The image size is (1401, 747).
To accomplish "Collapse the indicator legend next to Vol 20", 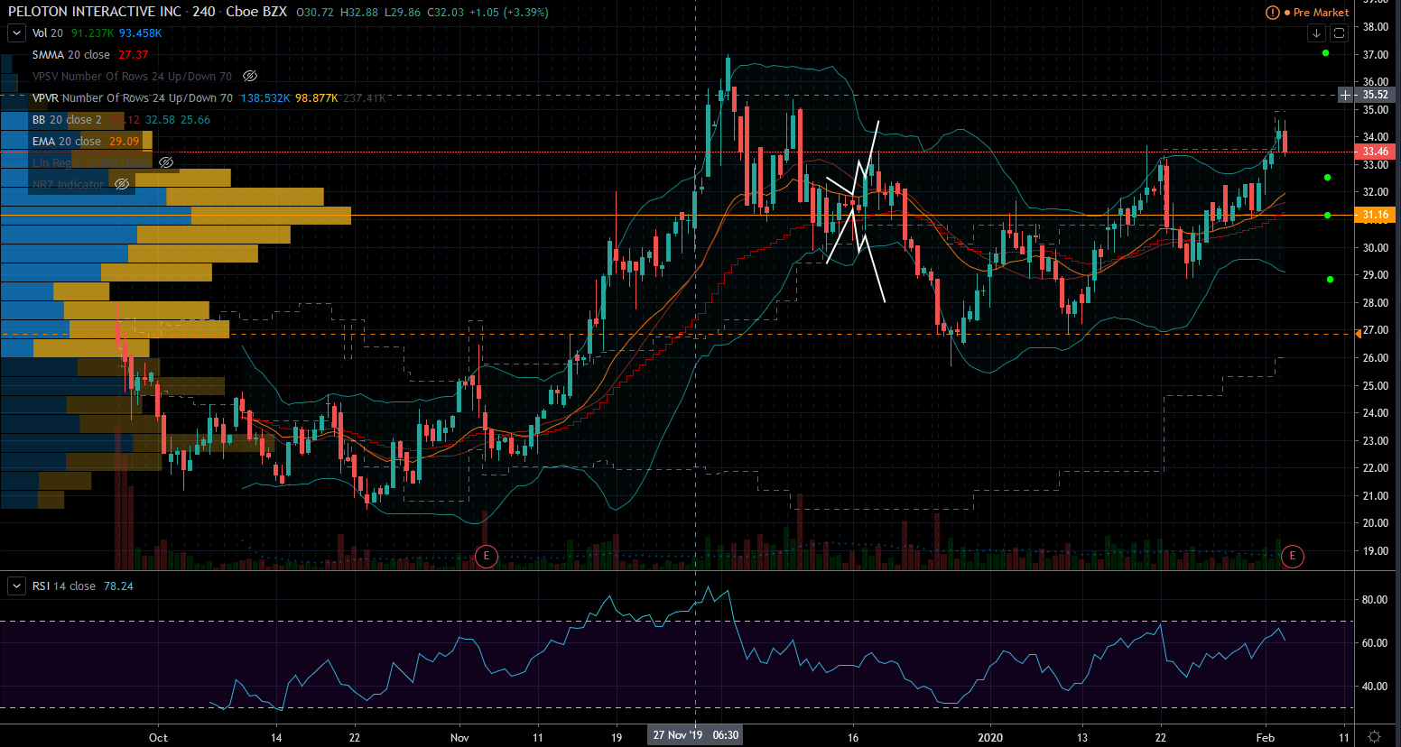I will (x=16, y=33).
